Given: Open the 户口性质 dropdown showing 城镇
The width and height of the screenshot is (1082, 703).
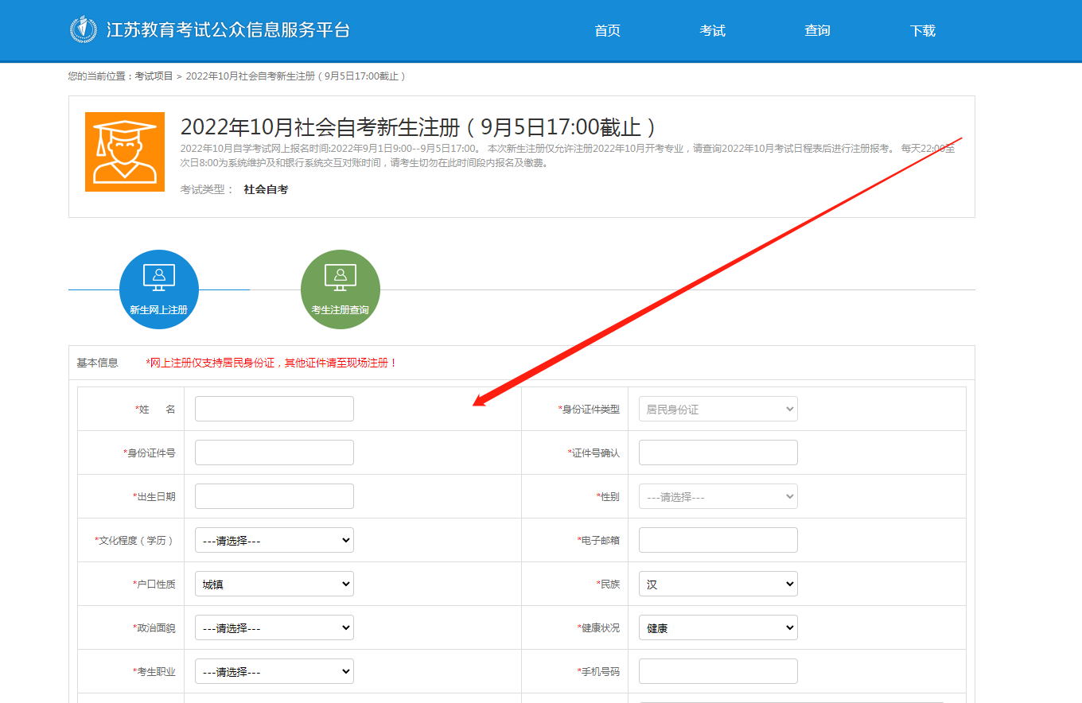Looking at the screenshot, I should click(274, 584).
